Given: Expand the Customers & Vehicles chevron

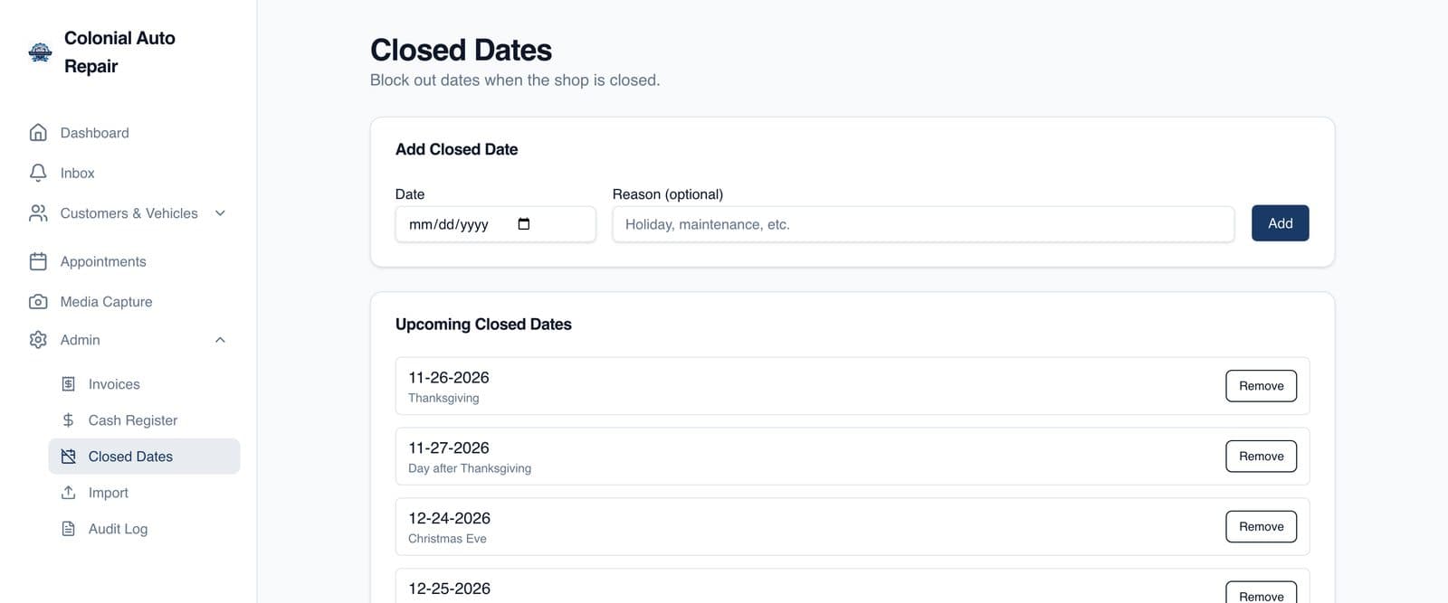Looking at the screenshot, I should tap(220, 213).
